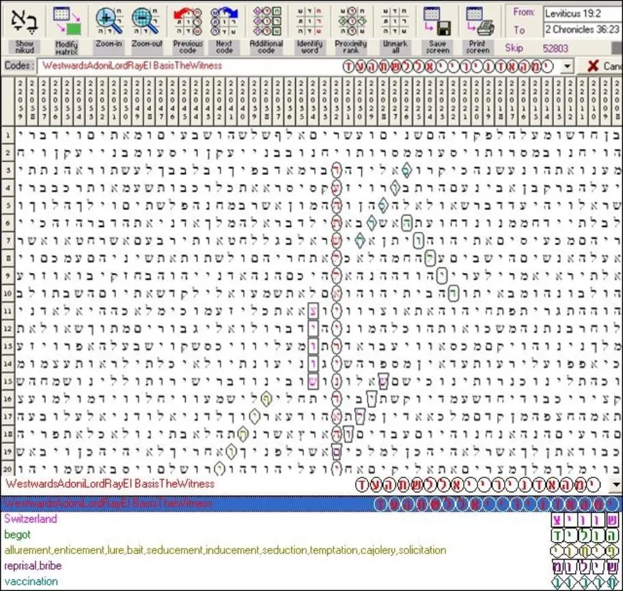Image resolution: width=623 pixels, height=591 pixels.
Task: Click the Codes field text WestwardsAdoniLordRayEl
Action: pyautogui.click(x=132, y=66)
